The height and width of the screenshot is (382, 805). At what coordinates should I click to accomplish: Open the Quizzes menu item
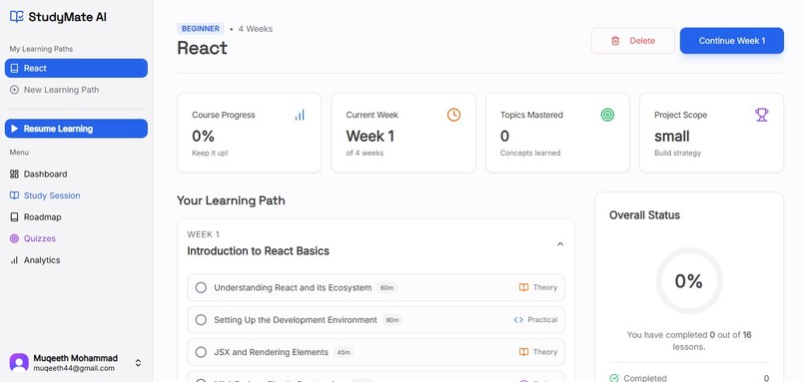point(76,238)
